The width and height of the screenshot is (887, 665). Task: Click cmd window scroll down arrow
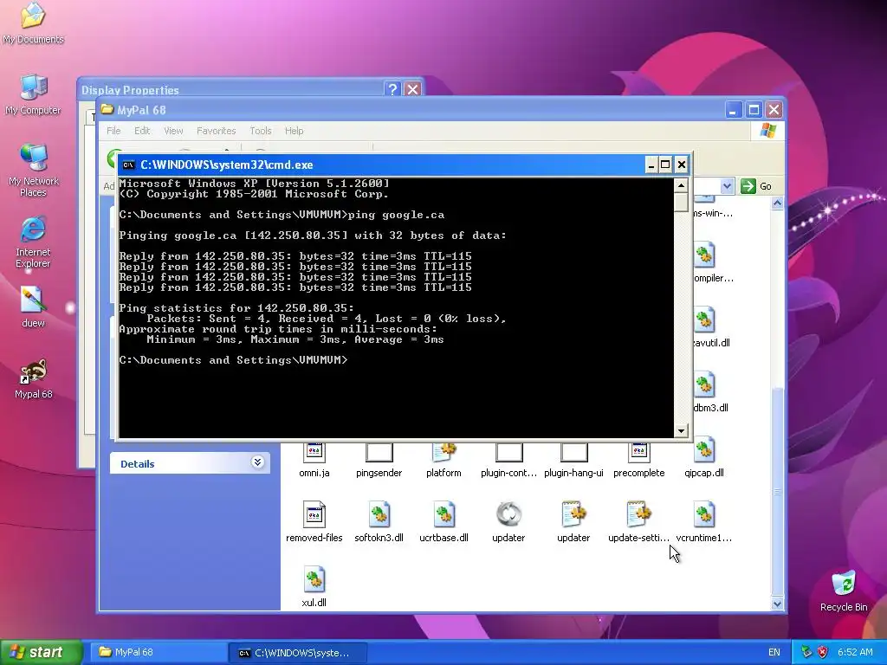click(x=681, y=431)
